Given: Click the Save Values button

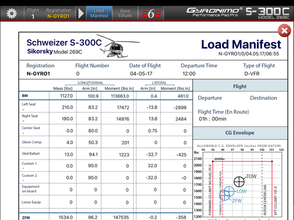Looking at the screenshot, I should [125, 13].
